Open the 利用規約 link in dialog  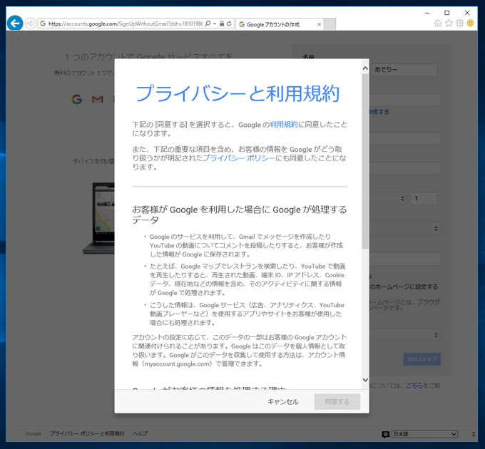click(284, 125)
